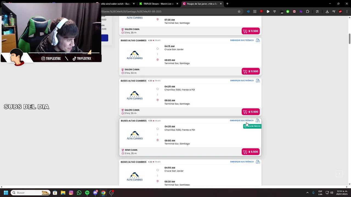The width and height of the screenshot is (351, 197).
Task: Switch to the 'elda wind waker switch' tab
Action: (x=115, y=4)
